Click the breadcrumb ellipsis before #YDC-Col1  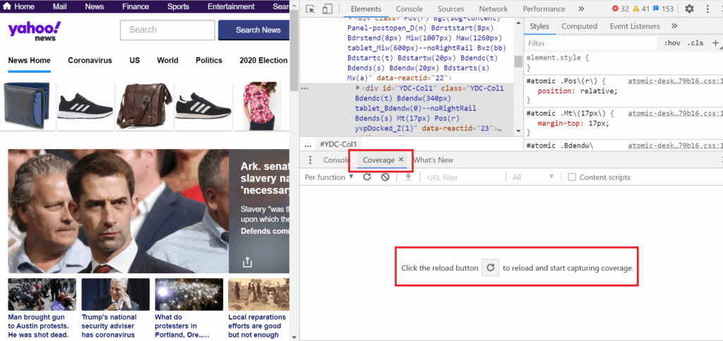click(x=308, y=145)
